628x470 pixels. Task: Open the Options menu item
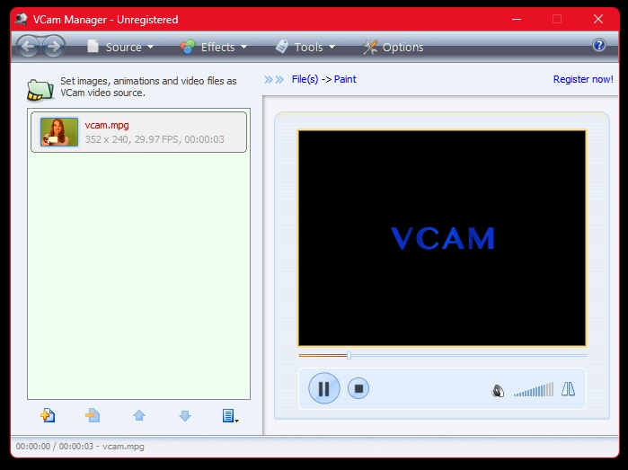pyautogui.click(x=393, y=47)
